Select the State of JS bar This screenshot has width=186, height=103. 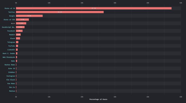click(94, 8)
